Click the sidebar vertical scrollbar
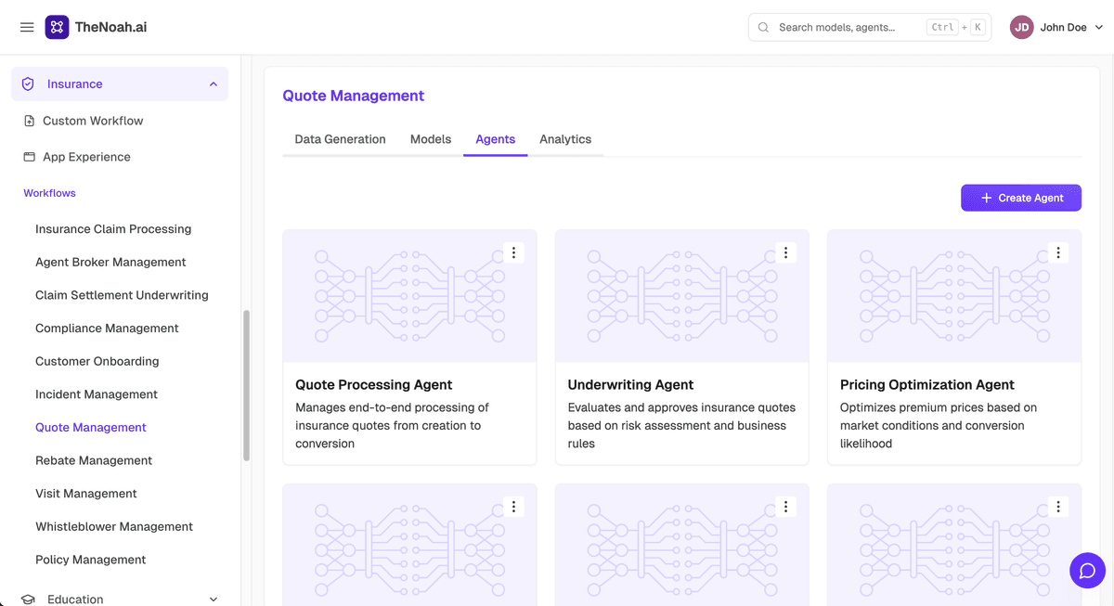The width and height of the screenshot is (1114, 606). click(x=246, y=385)
